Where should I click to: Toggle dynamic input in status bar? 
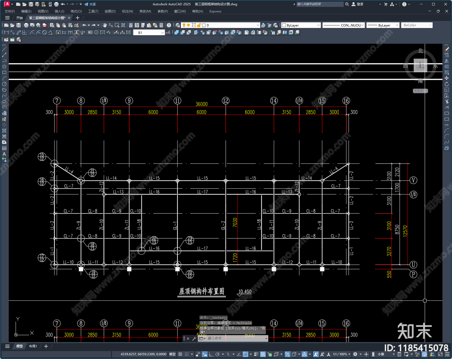[x=205, y=354]
